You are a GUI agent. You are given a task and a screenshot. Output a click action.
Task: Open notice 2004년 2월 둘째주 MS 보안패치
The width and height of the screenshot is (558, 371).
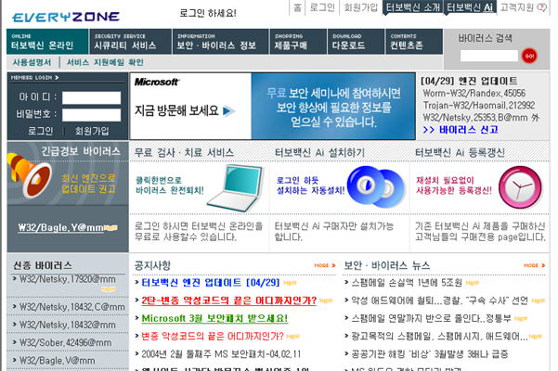pyautogui.click(x=221, y=354)
